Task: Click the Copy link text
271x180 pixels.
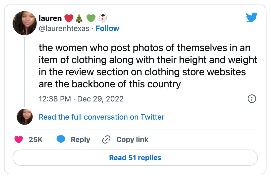Action: tap(132, 139)
